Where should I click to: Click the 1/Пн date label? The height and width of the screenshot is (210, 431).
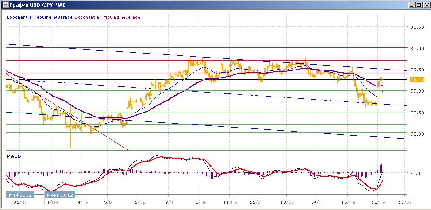coord(52,202)
